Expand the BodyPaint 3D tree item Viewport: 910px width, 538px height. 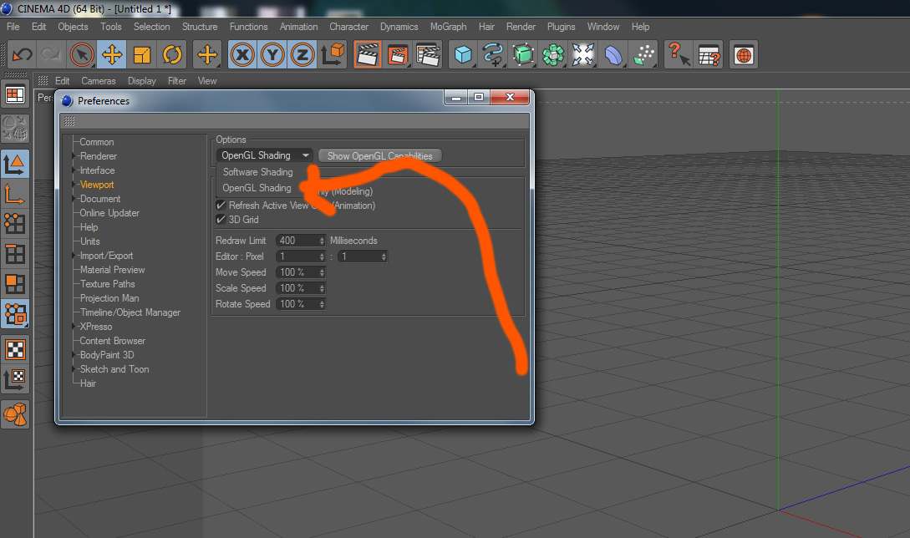[x=74, y=354]
